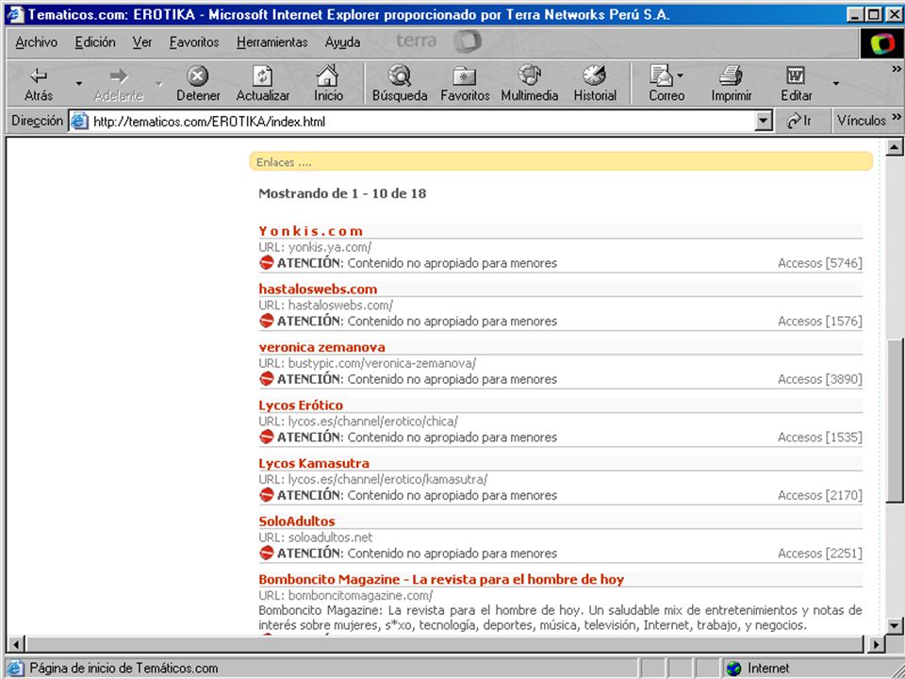
Task: Open the SoloAdultos link
Action: 297,522
